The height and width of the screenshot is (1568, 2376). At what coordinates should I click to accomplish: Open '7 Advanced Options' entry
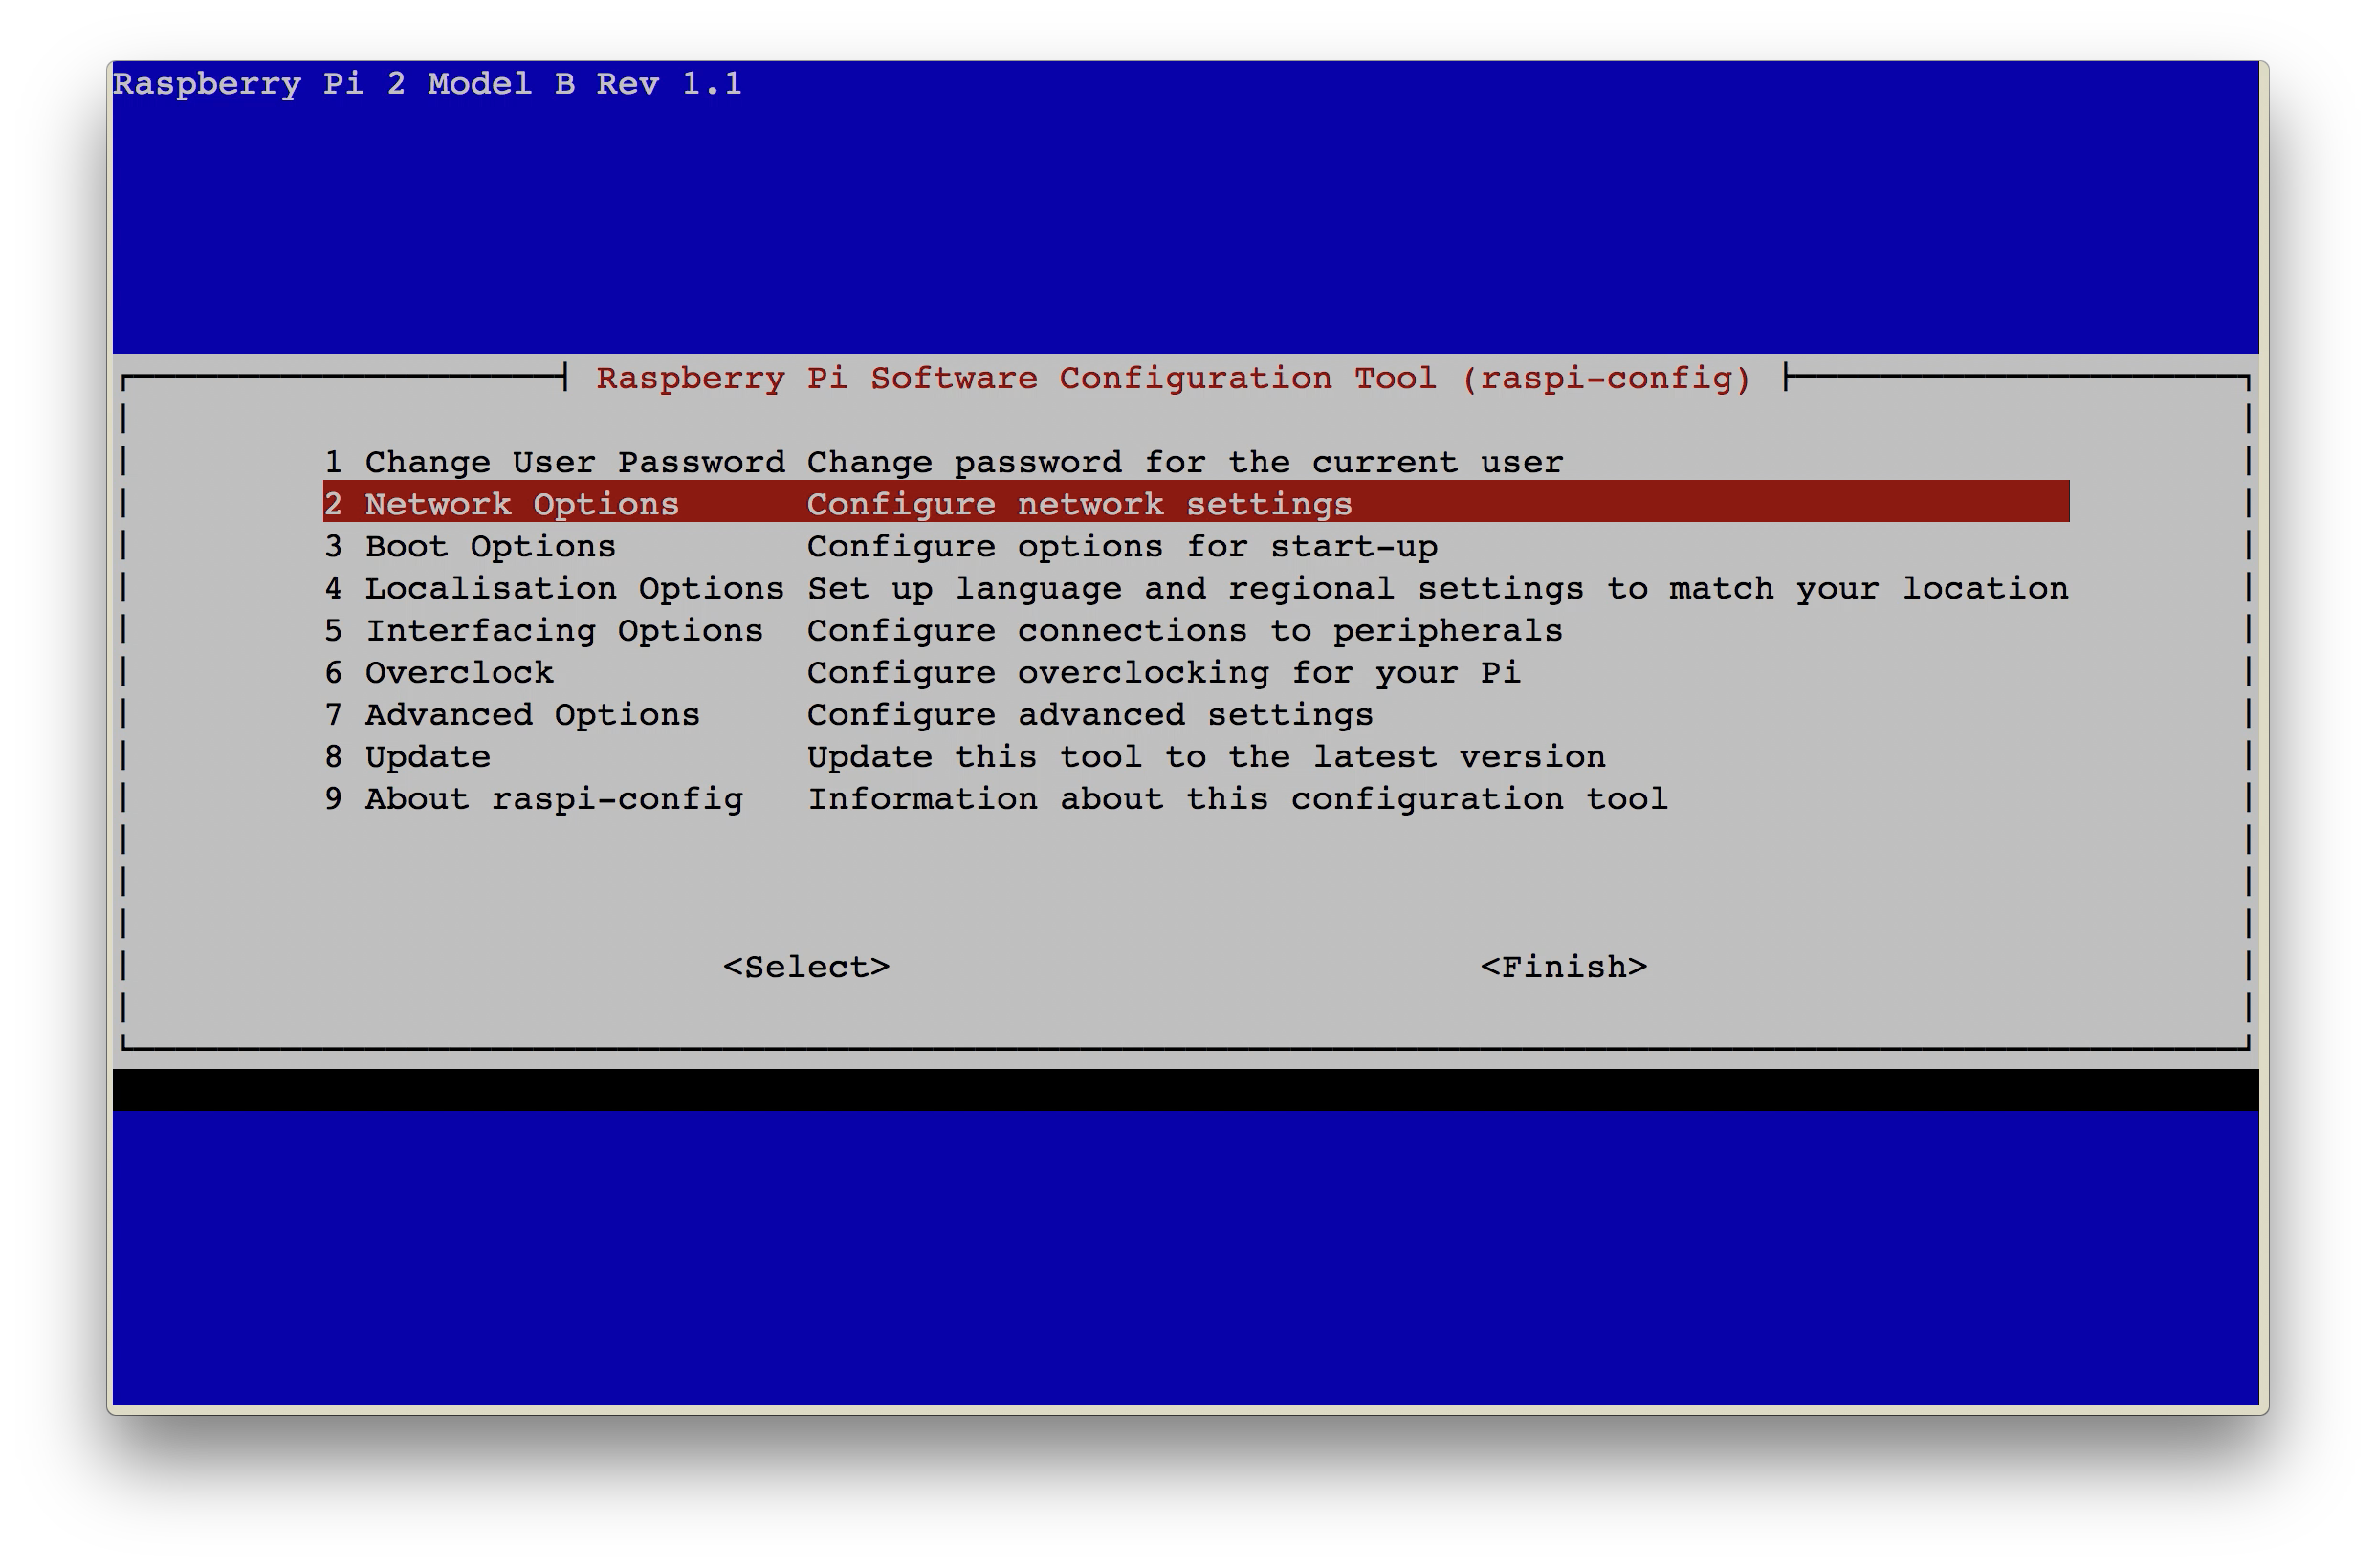[1196, 715]
